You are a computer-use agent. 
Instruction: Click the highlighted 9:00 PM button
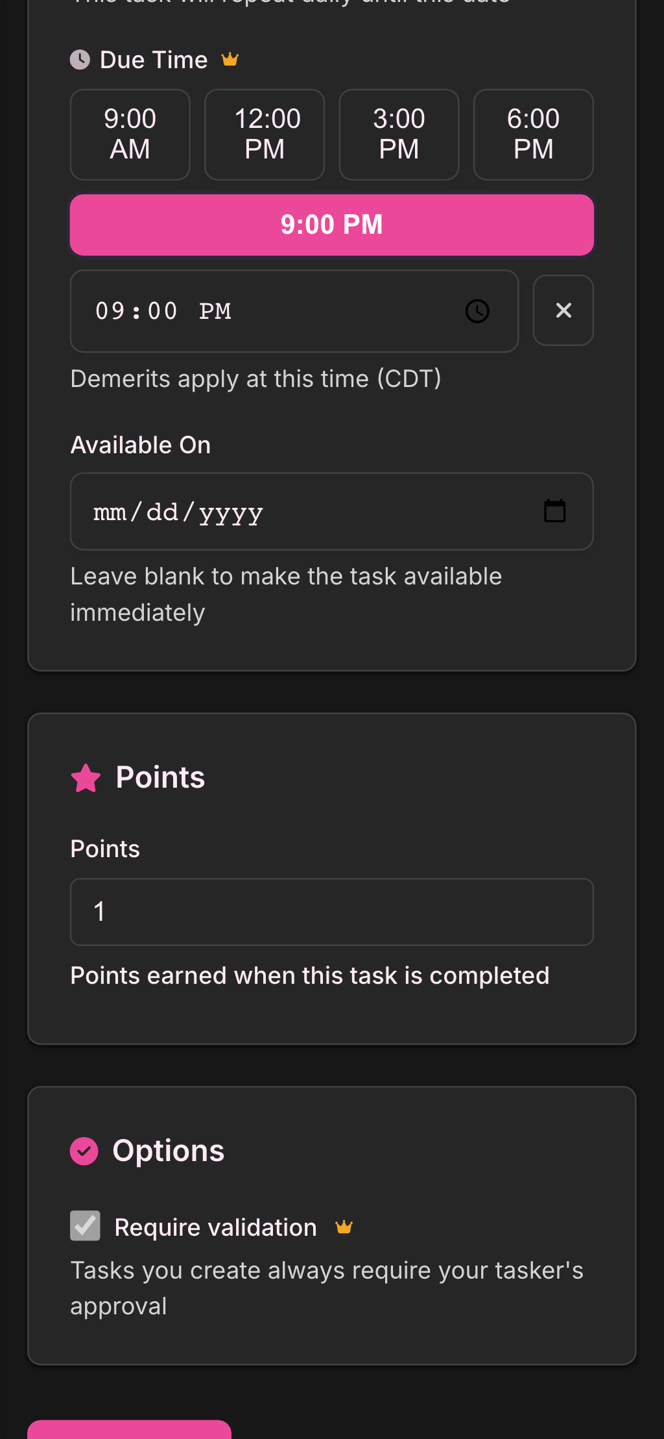[x=331, y=225]
